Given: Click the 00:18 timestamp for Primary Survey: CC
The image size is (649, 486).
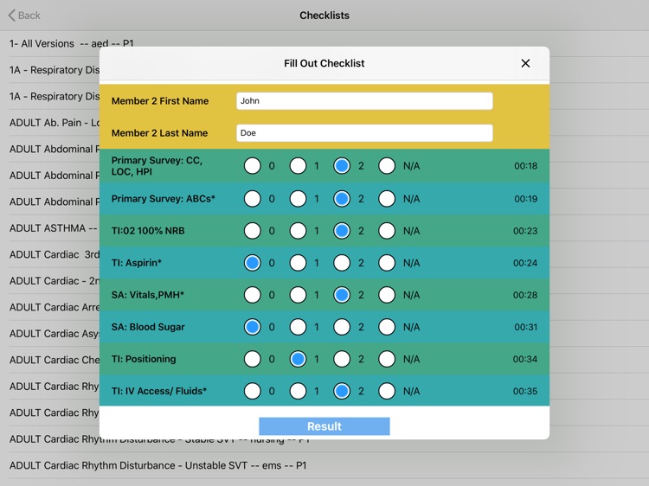Looking at the screenshot, I should (525, 166).
